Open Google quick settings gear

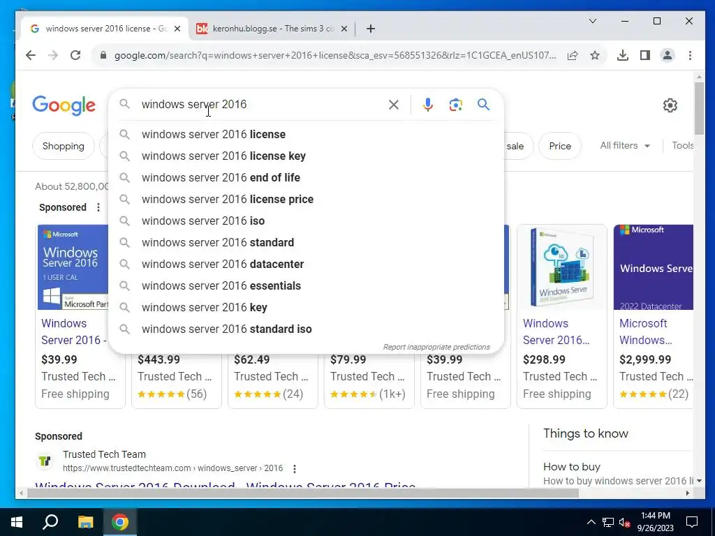coord(670,105)
